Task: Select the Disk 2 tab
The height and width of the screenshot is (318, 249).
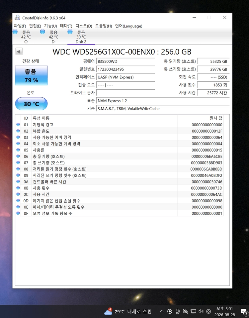Action: (x=81, y=37)
